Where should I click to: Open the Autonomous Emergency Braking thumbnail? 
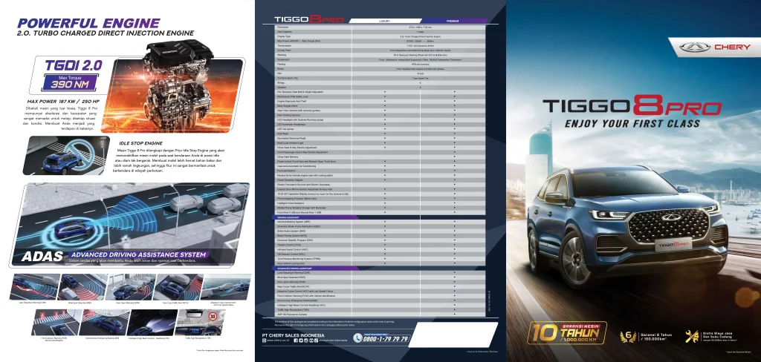104,323
